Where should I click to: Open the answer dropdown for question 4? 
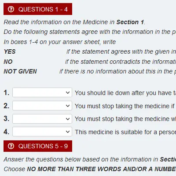pyautogui.click(x=42, y=132)
